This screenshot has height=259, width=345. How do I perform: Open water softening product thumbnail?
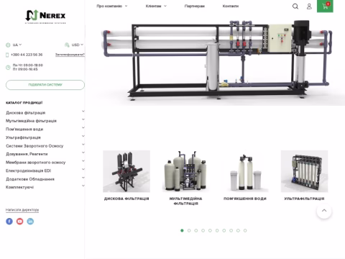(245, 171)
